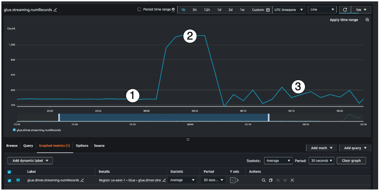Open the Line chart type dropdown
The width and height of the screenshot is (380, 191).
[x=322, y=9]
